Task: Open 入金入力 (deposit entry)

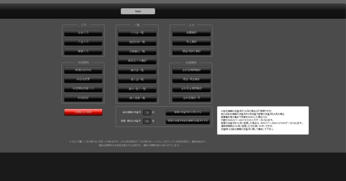Action: 83,42
